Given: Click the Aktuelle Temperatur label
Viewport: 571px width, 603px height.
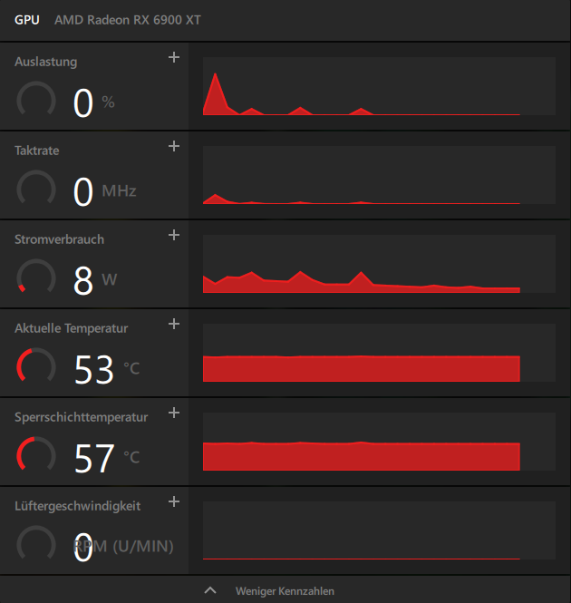Looking at the screenshot, I should [x=71, y=328].
